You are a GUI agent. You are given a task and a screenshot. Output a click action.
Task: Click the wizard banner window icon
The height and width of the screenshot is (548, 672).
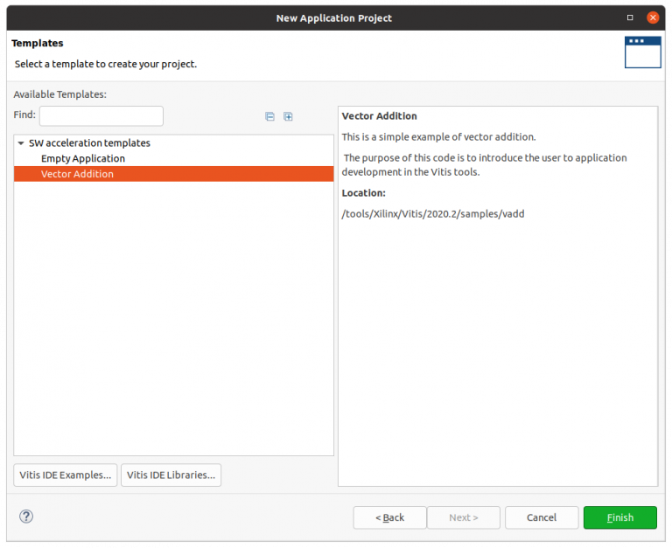pos(642,52)
